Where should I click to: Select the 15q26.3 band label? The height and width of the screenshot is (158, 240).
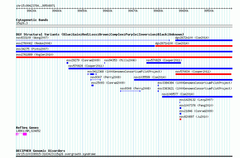click(22, 23)
